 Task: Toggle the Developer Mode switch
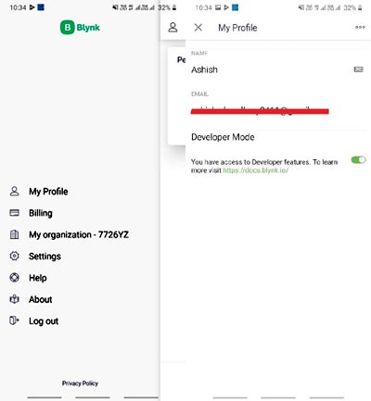[358, 159]
